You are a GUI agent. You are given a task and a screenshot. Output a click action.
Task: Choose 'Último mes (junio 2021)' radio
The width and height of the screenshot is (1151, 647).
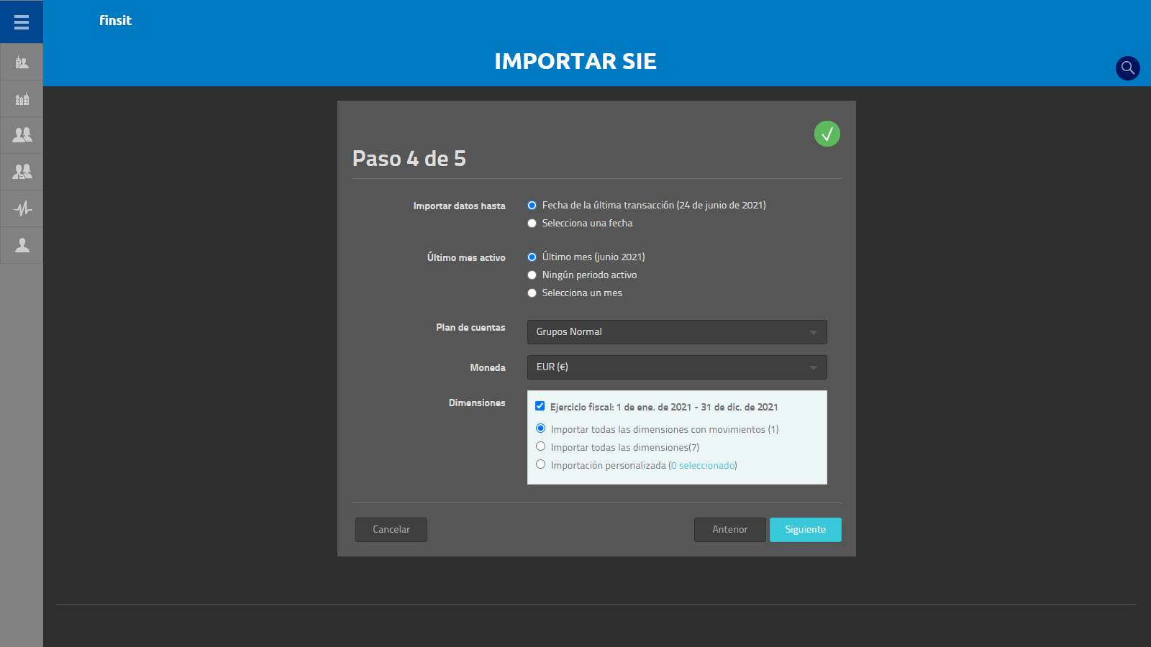tap(532, 257)
